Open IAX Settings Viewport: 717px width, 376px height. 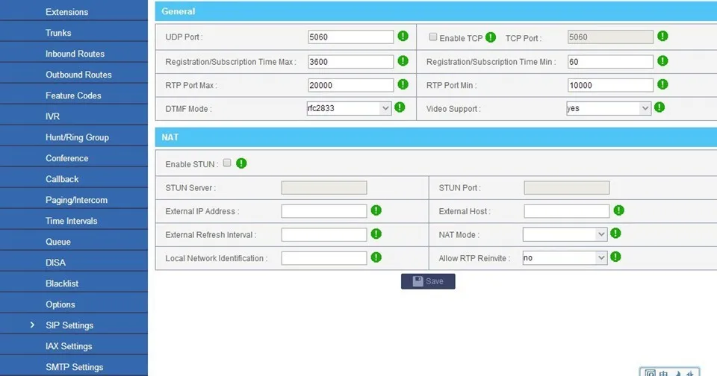click(x=69, y=346)
